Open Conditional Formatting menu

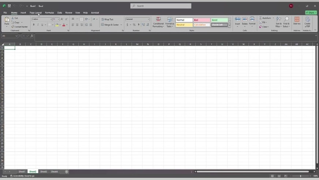pos(158,22)
